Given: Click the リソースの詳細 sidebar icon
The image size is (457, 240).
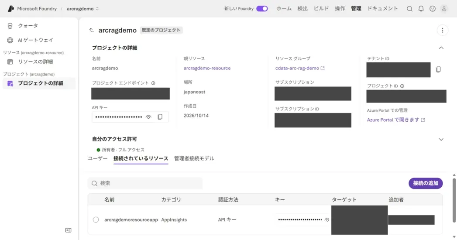Looking at the screenshot, I should point(10,62).
